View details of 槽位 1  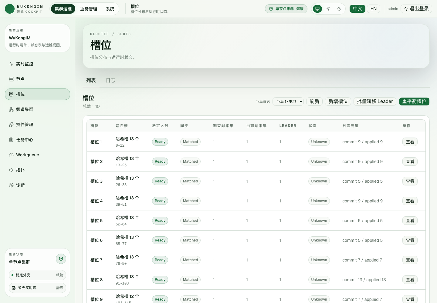[410, 142]
